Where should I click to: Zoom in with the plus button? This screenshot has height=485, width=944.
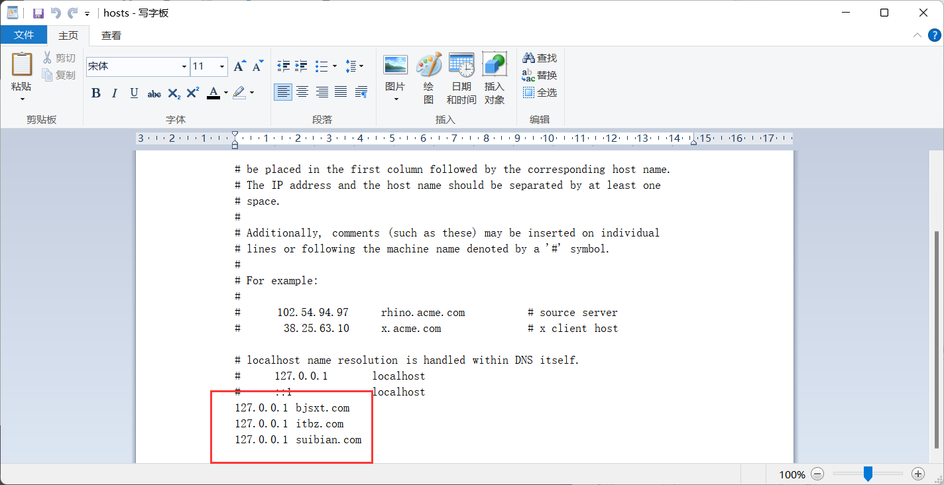coord(918,474)
